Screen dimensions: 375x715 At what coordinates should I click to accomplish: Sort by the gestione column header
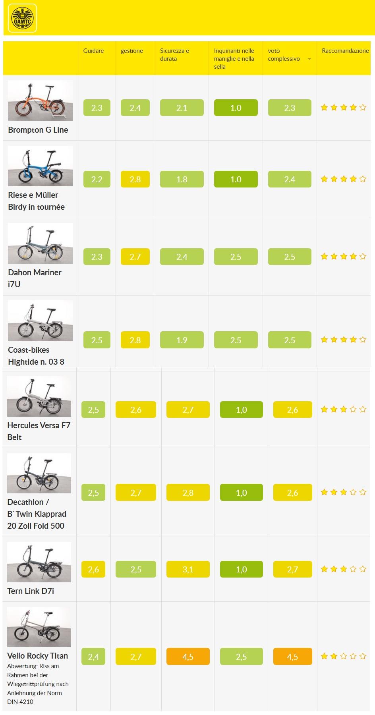(x=132, y=51)
